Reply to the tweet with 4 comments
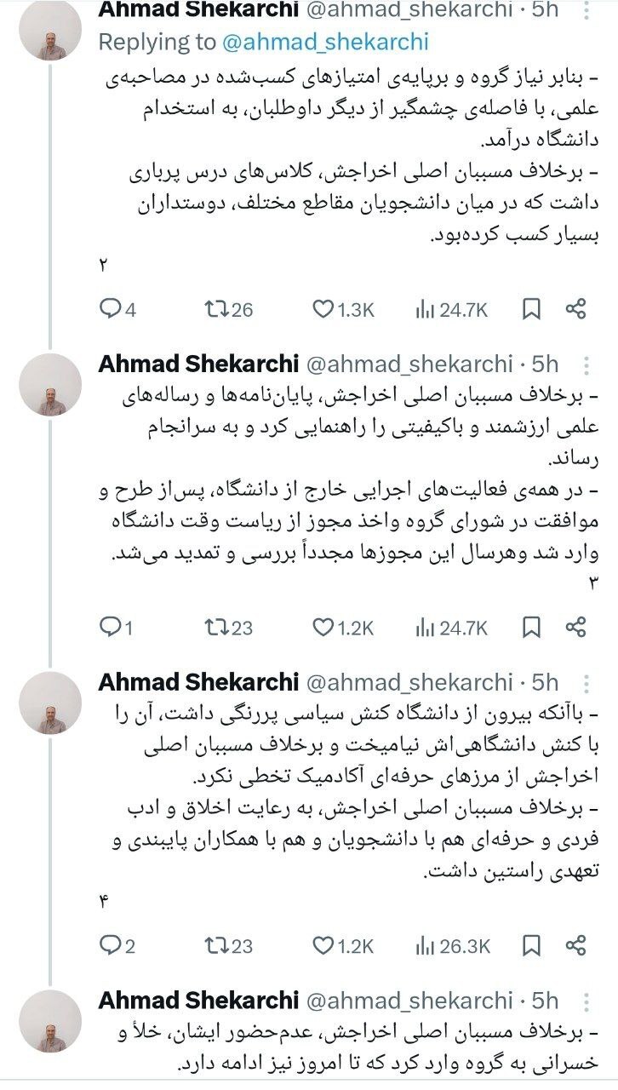The height and width of the screenshot is (1090, 618). pos(111,310)
